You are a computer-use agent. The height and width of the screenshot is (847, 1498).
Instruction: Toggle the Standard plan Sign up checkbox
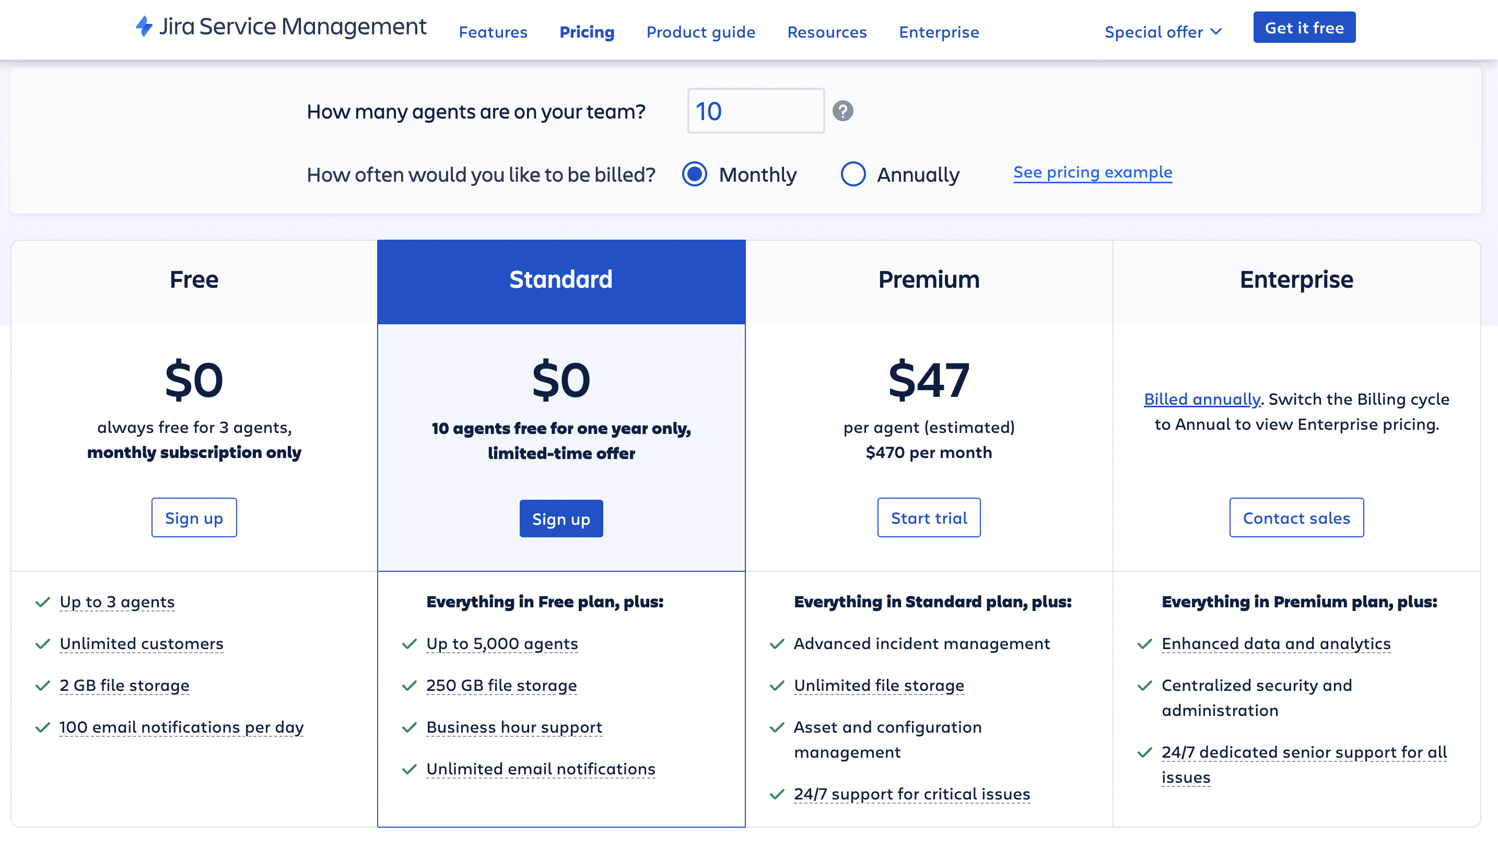(x=561, y=517)
